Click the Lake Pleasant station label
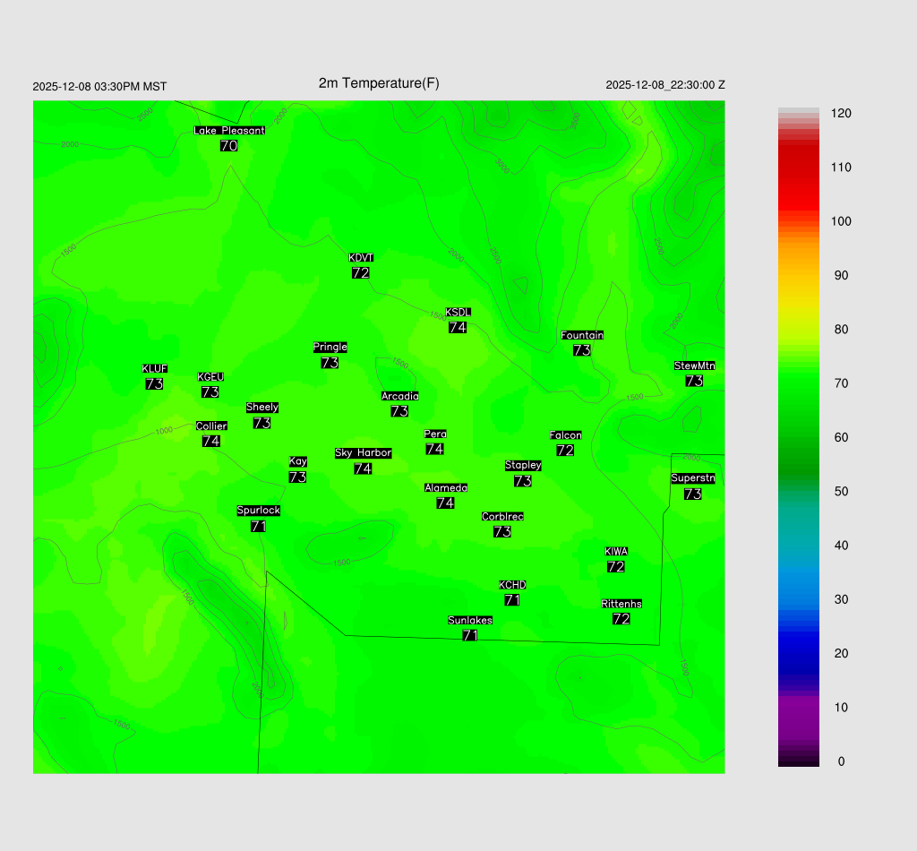 [x=229, y=131]
